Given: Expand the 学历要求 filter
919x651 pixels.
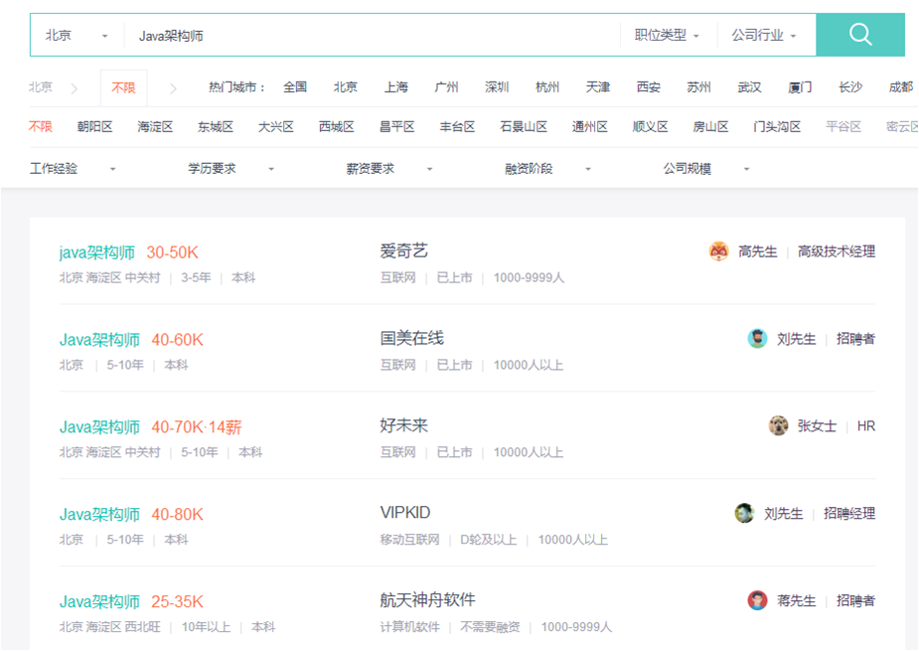Looking at the screenshot, I should 230,169.
